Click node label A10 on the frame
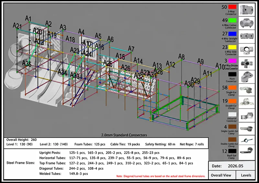 click(x=220, y=66)
